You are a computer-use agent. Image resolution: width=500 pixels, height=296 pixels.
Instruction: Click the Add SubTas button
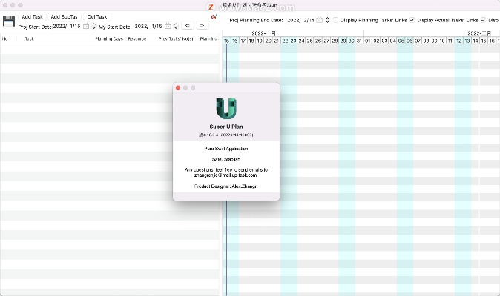(64, 17)
